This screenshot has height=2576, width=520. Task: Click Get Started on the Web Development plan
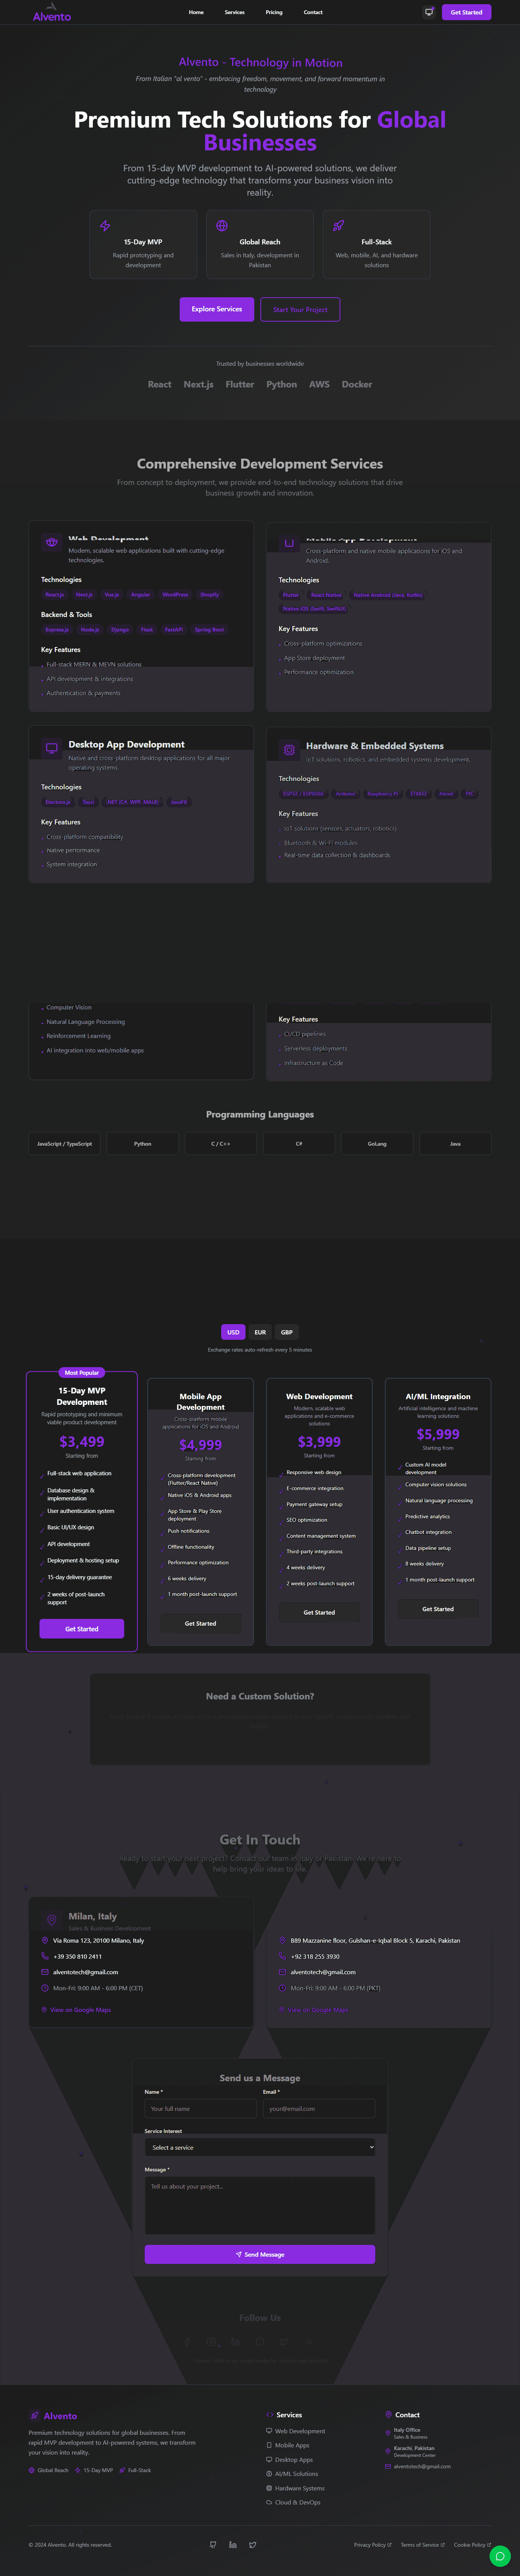[x=319, y=1612]
